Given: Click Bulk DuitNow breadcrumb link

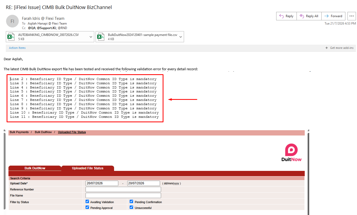Looking at the screenshot, I should [x=43, y=132].
